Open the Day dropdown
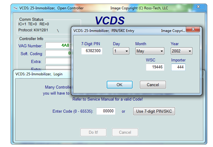This screenshot has height=147, width=213. [121, 51]
